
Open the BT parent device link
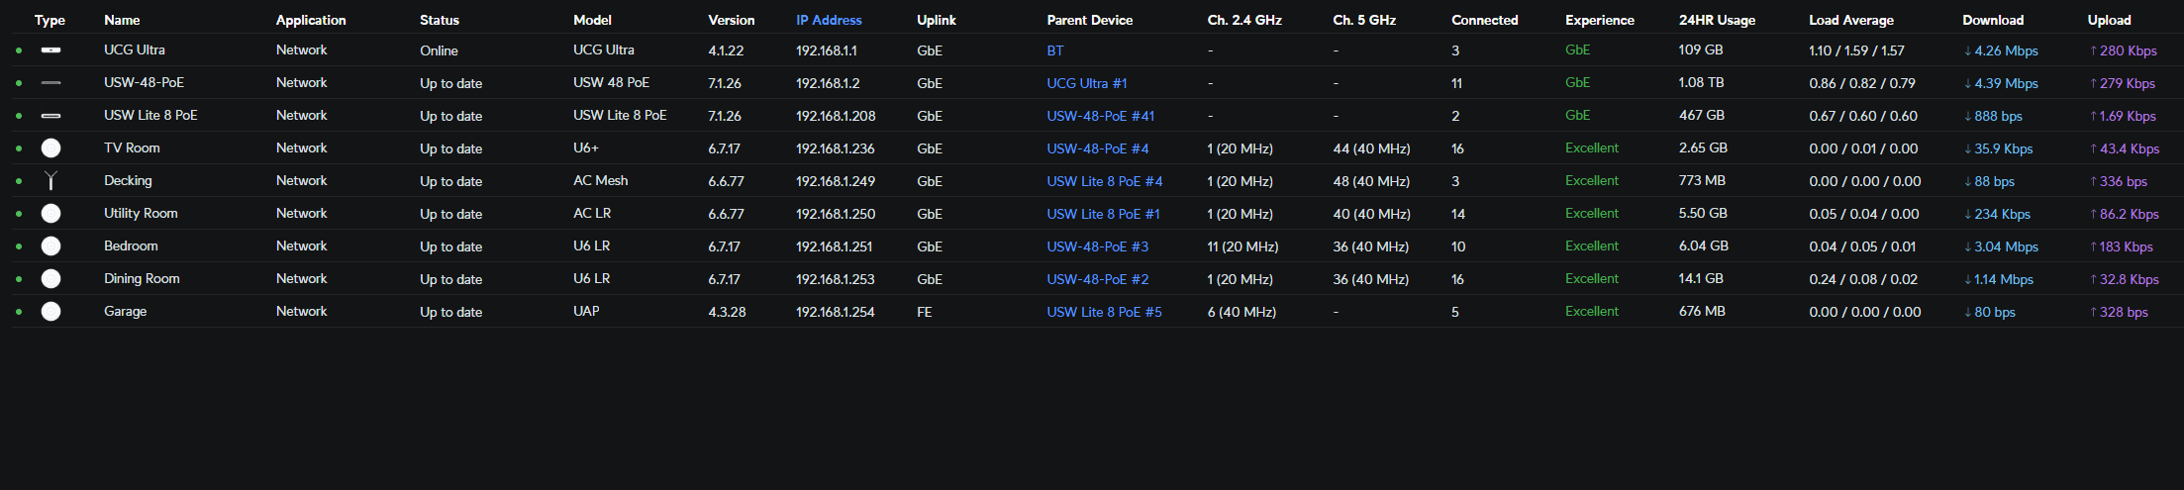(x=1055, y=50)
